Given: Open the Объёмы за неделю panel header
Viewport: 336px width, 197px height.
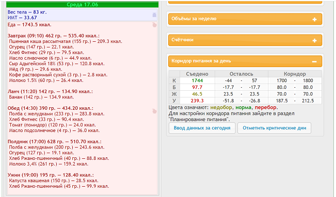Looking at the screenshot, I should (245, 19).
